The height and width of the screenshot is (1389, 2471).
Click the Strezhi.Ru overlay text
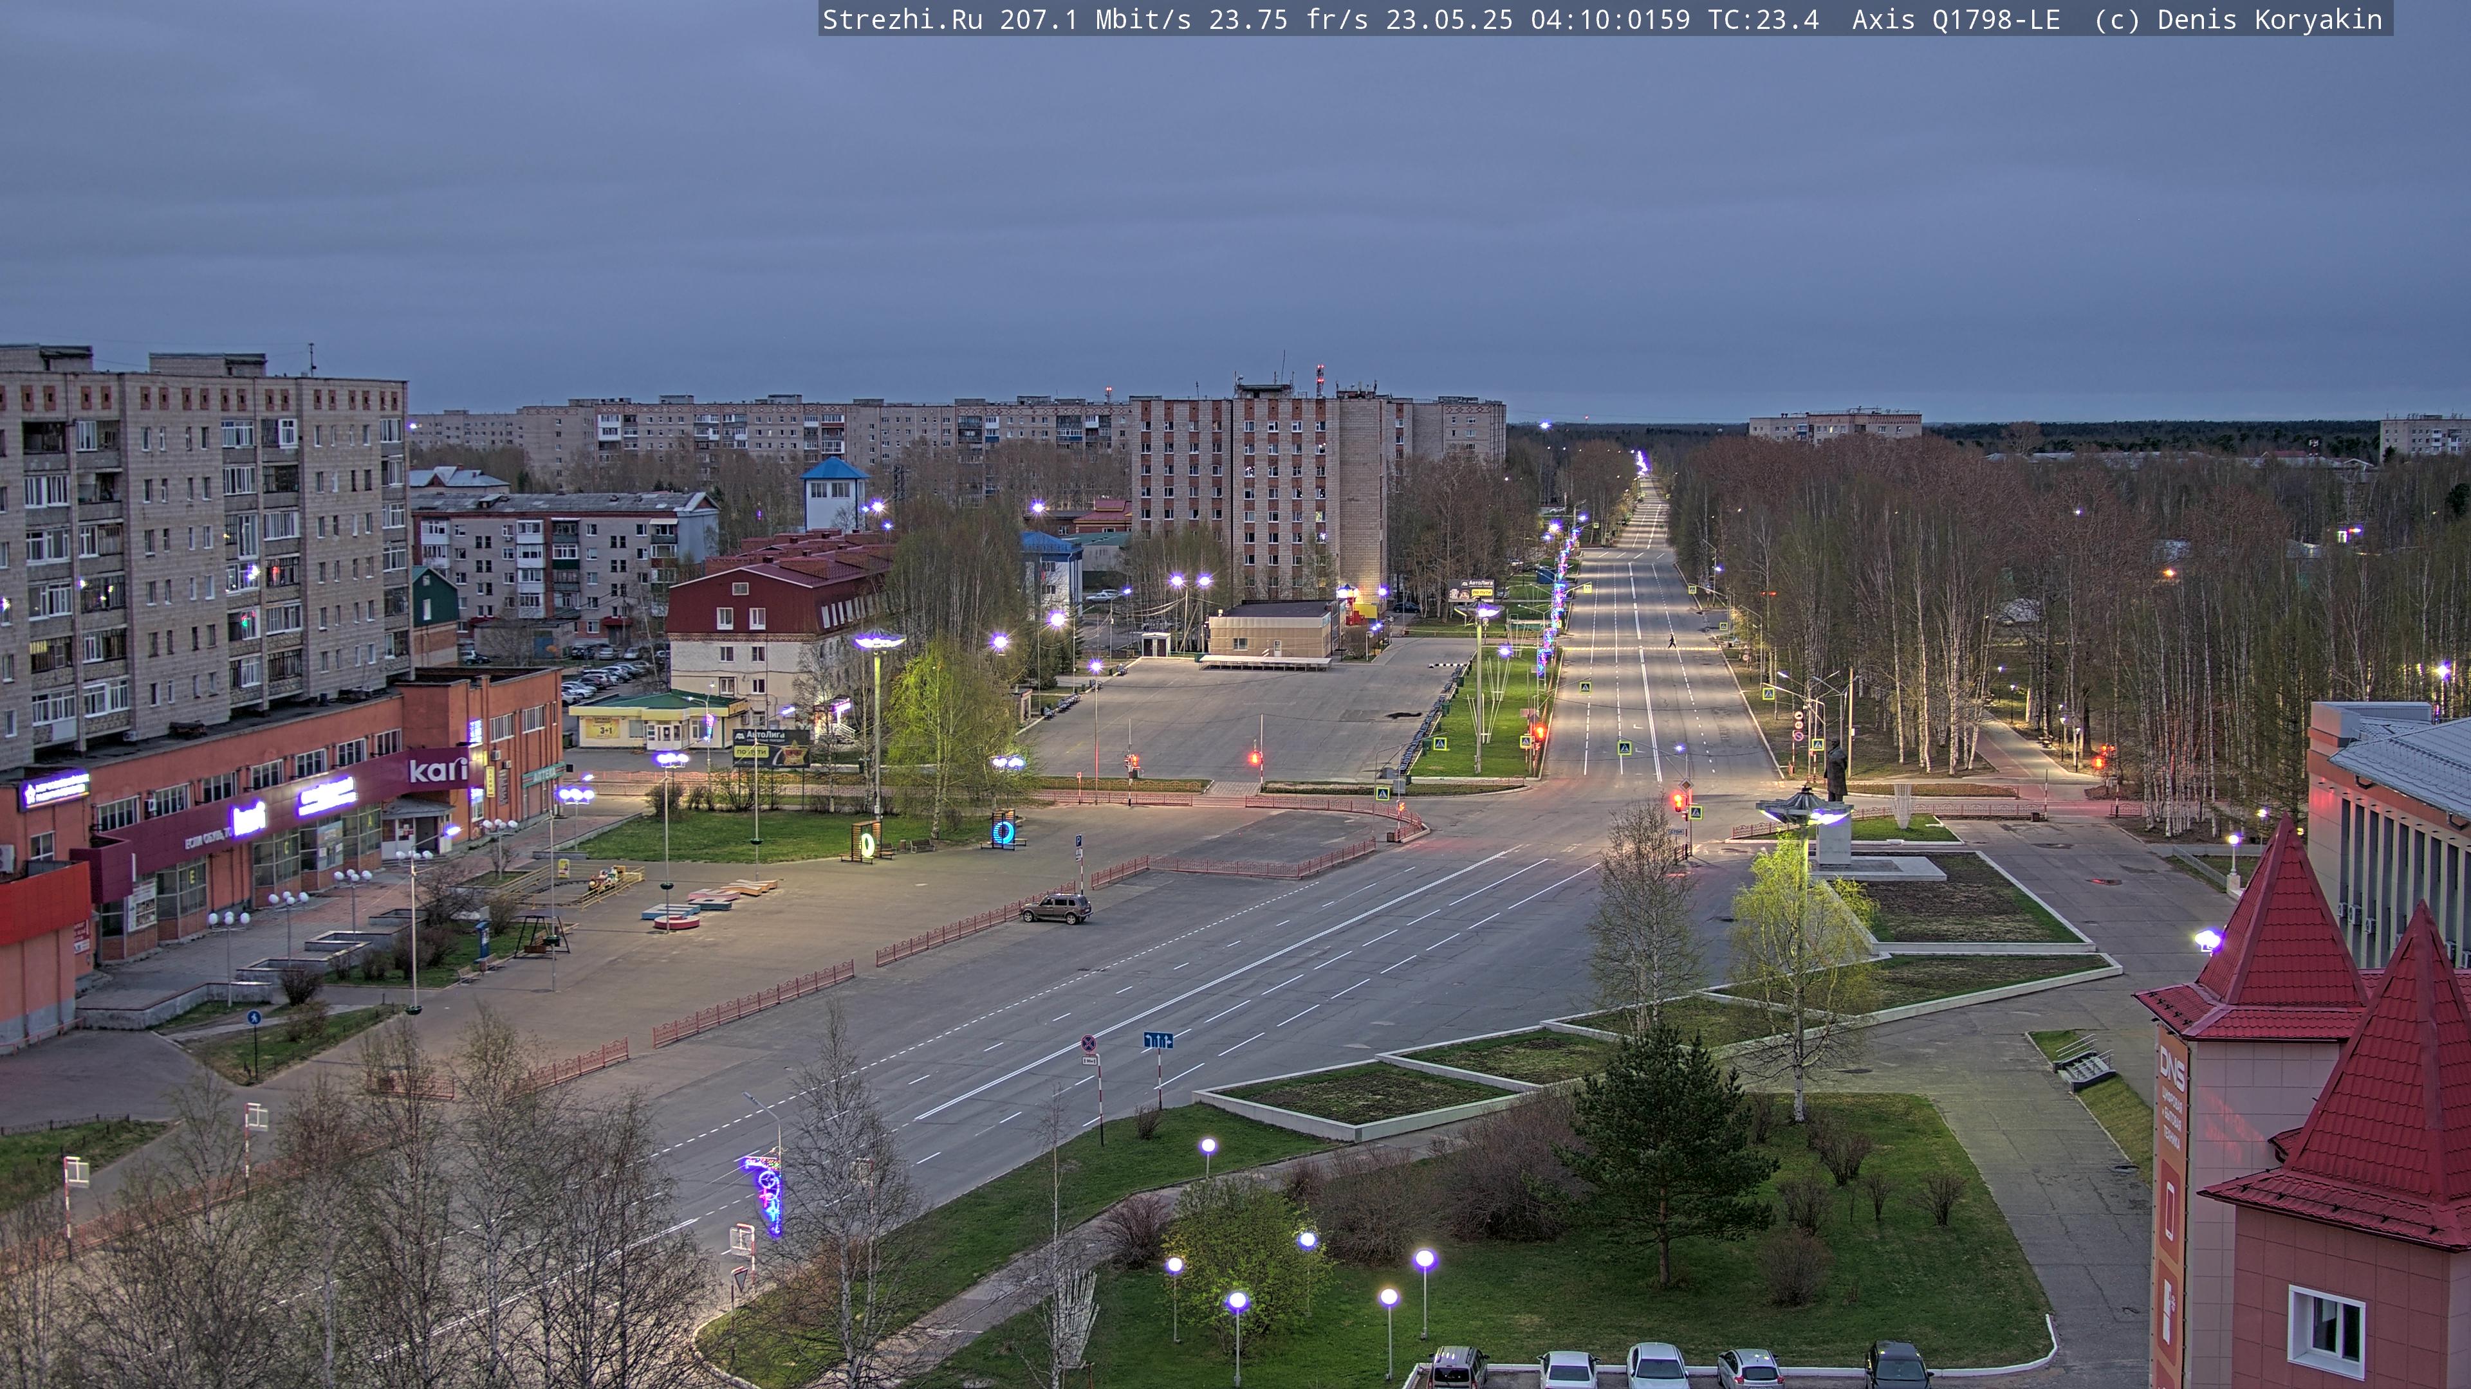tap(902, 19)
